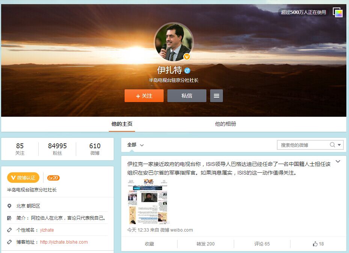Screen dimensions: 349x253
Task: Click the 微博认证 verification badge
Action: 23,178
